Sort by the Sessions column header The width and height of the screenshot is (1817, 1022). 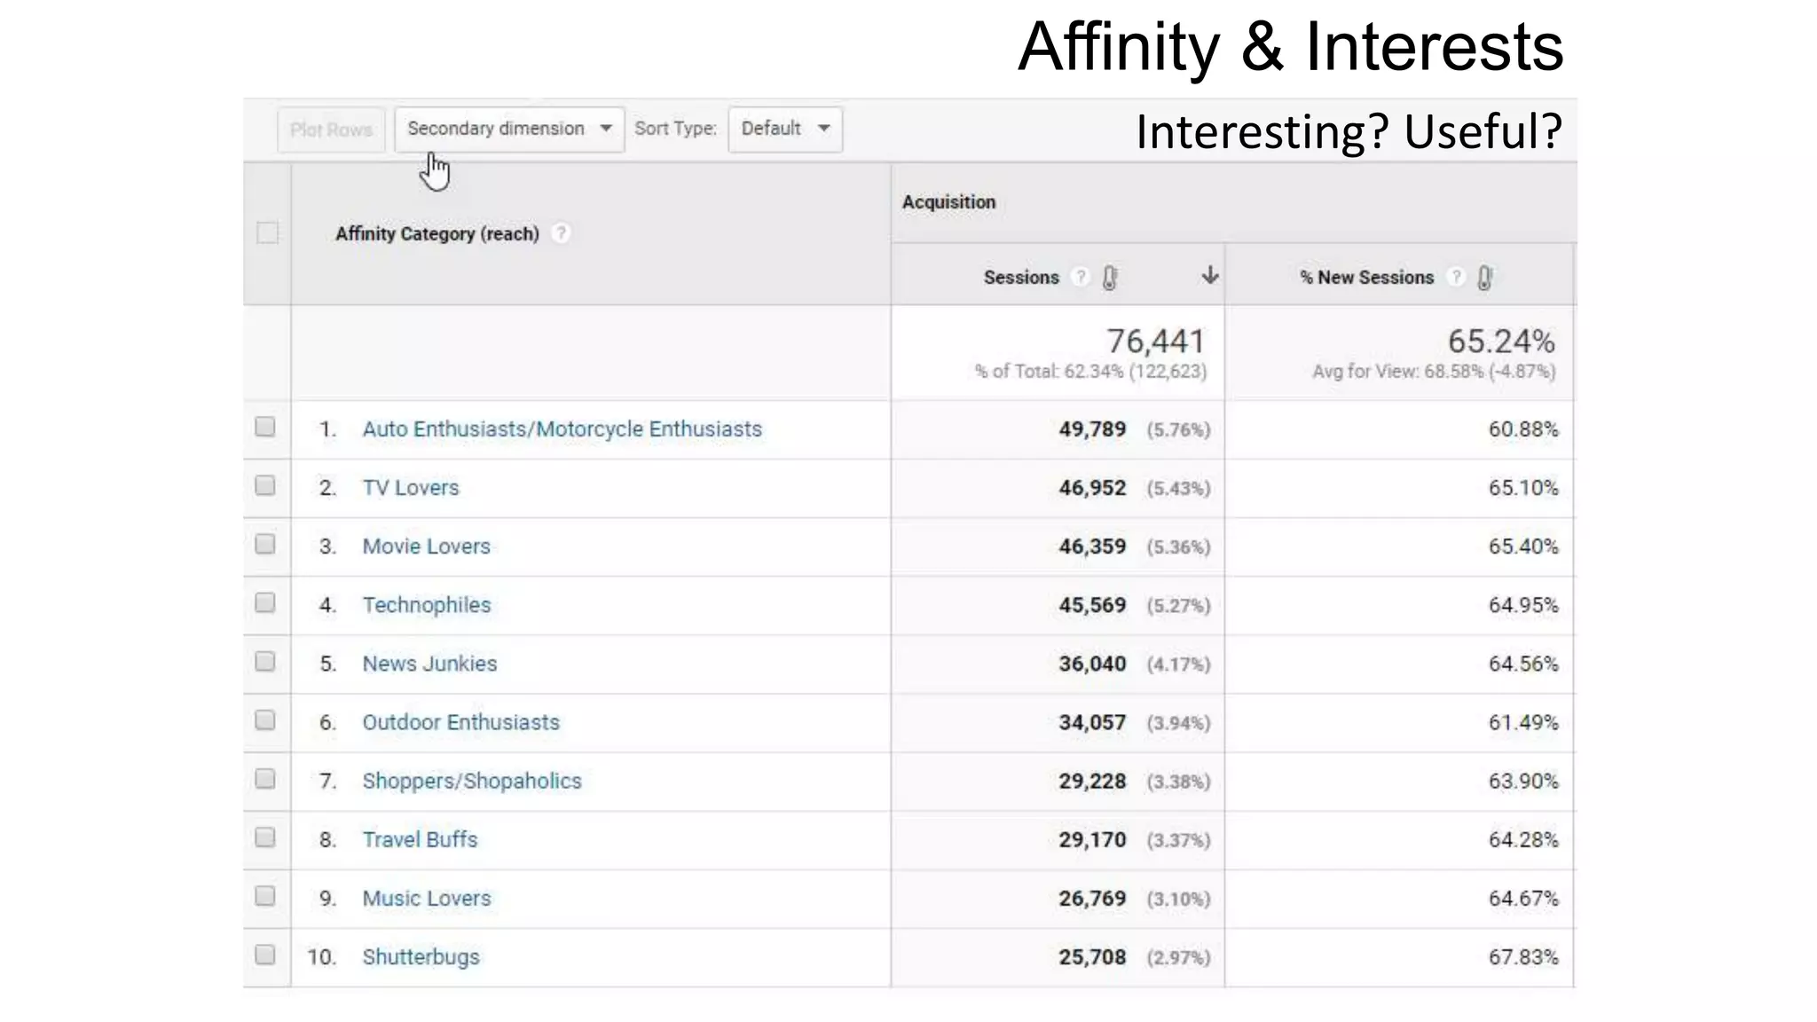point(1021,277)
